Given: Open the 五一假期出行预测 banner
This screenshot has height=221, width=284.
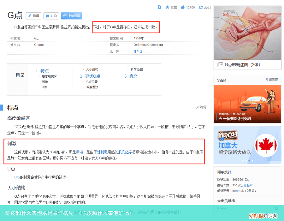Looking at the screenshot, I should [x=247, y=104].
